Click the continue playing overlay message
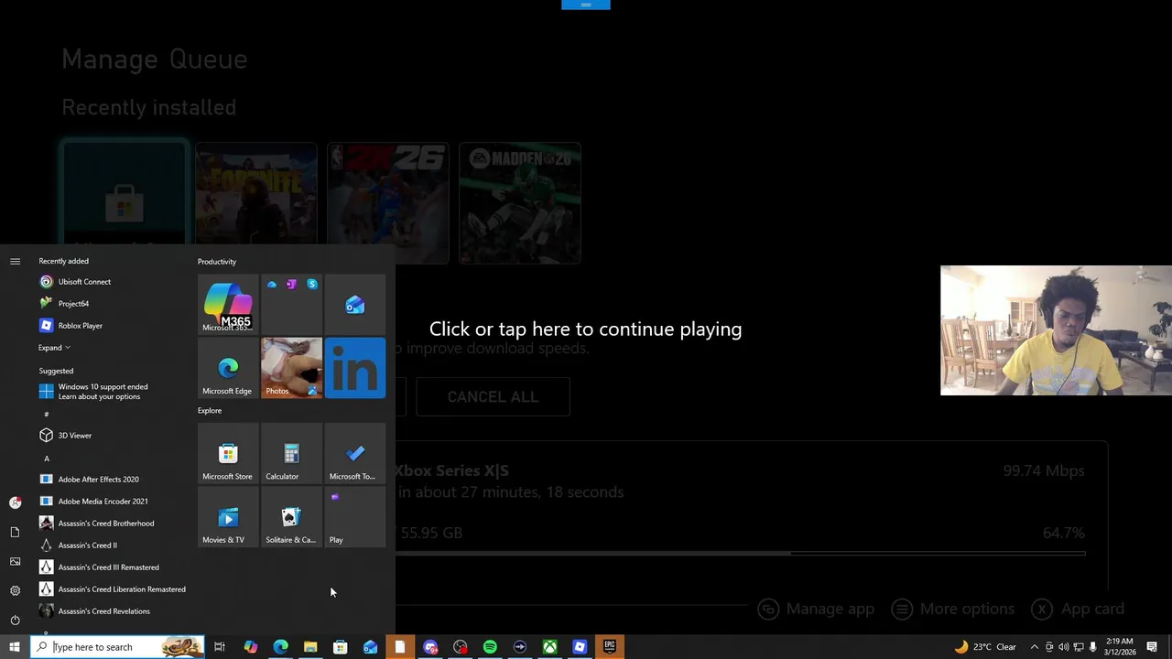The height and width of the screenshot is (659, 1172). (585, 329)
